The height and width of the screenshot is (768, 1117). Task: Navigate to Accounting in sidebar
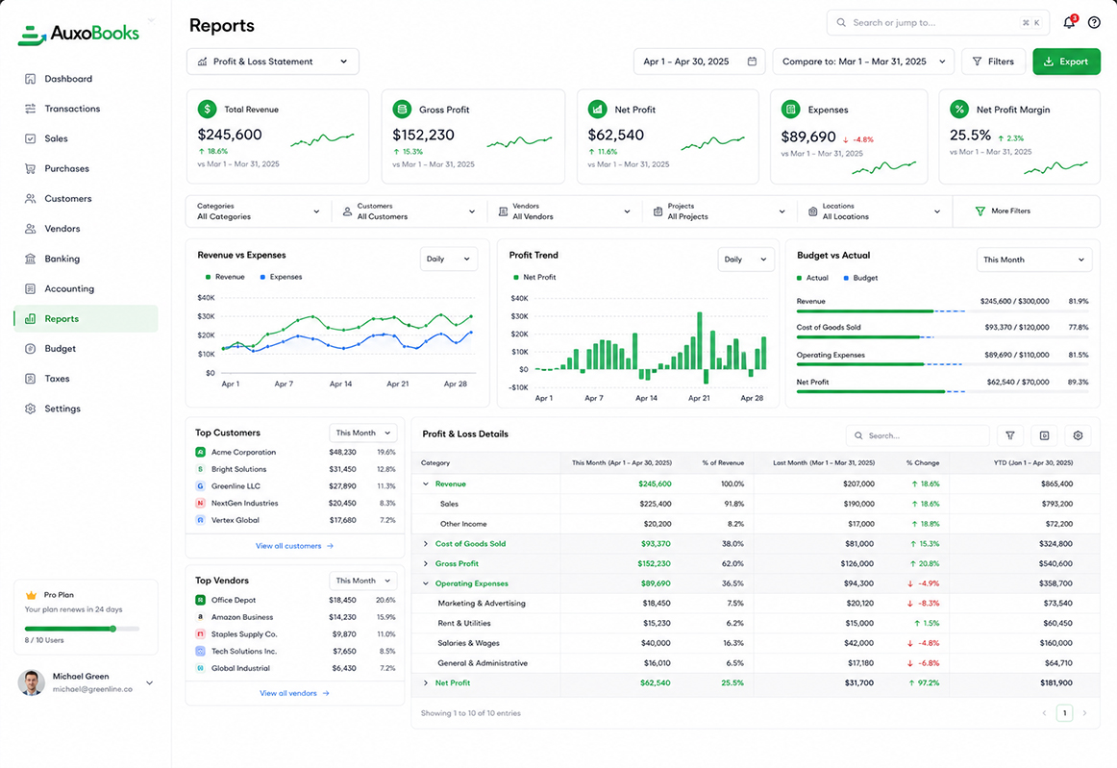[86, 288]
